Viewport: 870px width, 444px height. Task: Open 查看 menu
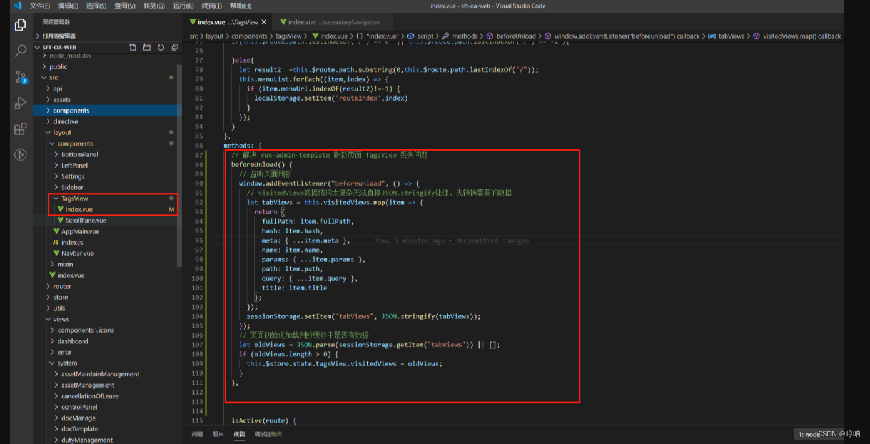click(125, 6)
